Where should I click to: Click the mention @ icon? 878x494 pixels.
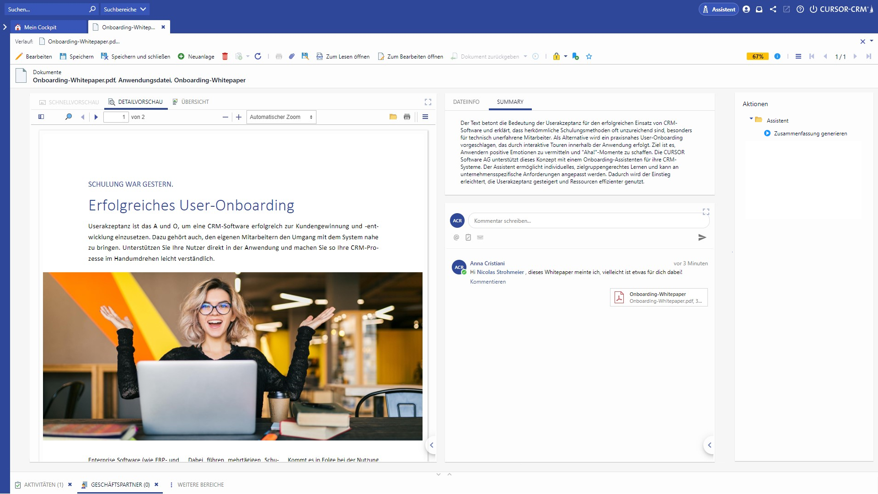point(456,237)
